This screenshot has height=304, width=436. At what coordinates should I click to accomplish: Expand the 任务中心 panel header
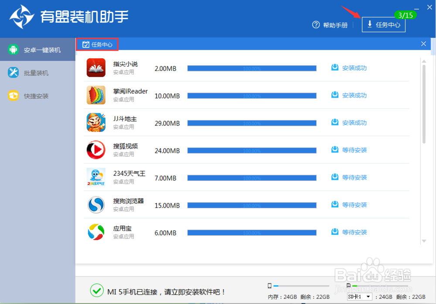[97, 44]
